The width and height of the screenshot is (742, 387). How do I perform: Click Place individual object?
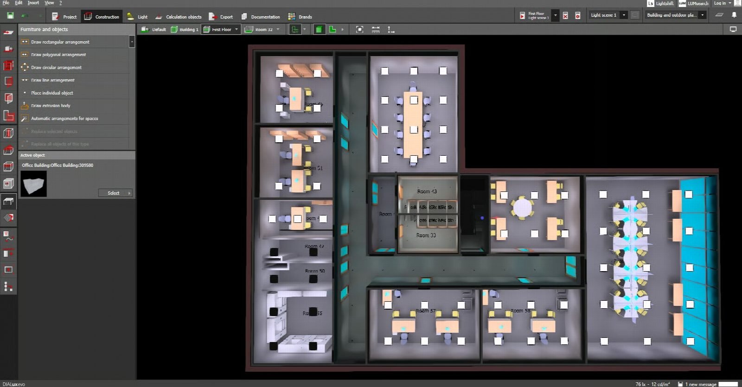(x=74, y=93)
